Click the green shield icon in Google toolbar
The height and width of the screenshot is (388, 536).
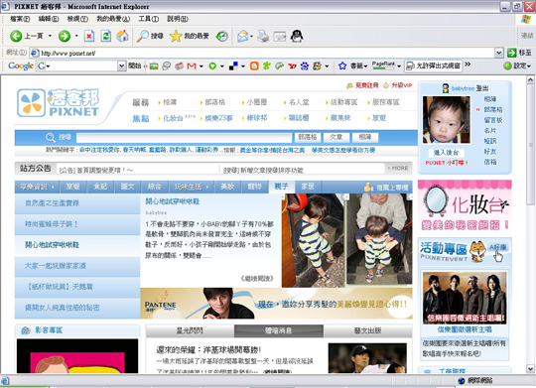point(212,65)
